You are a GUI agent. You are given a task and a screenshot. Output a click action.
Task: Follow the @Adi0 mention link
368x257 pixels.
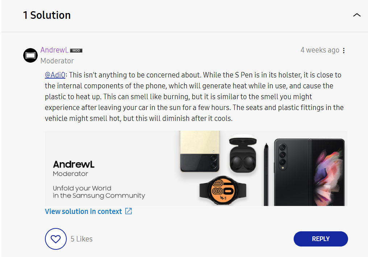(55, 75)
